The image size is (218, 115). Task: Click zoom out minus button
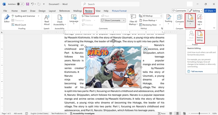(x=189, y=113)
